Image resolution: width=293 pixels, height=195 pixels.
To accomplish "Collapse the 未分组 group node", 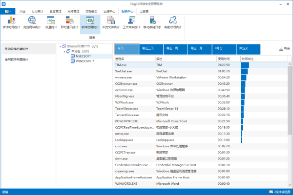I will pos(64,51).
